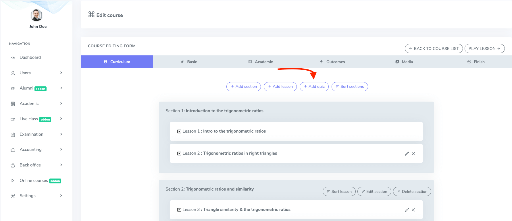Screen dimensions: 512x221
Task: Click the Dashboard gauge icon in sidebar
Action: [13, 58]
